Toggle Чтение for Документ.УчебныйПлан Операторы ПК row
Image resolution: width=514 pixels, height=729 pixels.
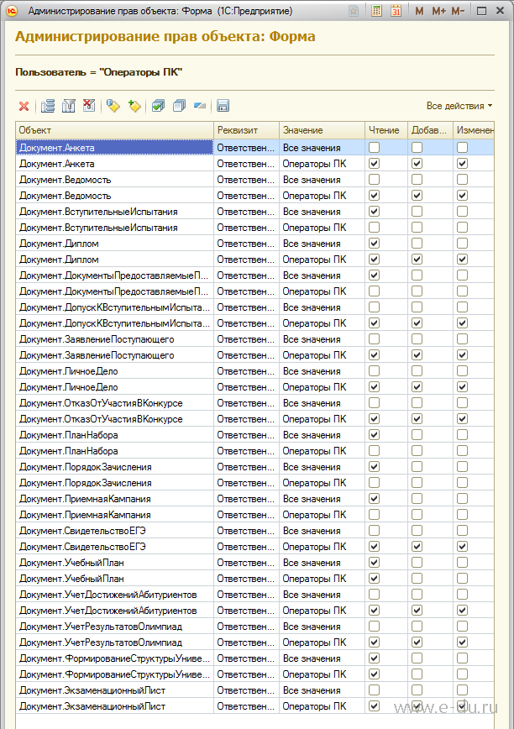click(x=374, y=579)
